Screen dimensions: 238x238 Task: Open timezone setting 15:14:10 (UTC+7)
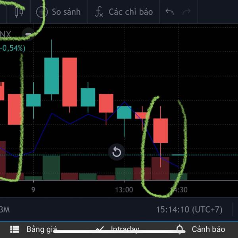[189, 209]
